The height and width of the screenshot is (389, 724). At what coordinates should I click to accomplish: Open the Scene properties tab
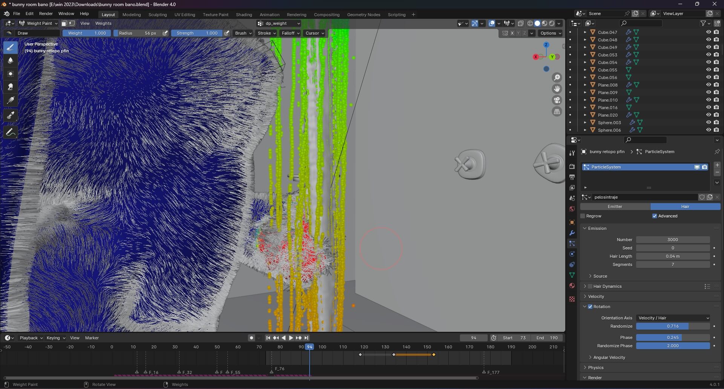click(572, 198)
